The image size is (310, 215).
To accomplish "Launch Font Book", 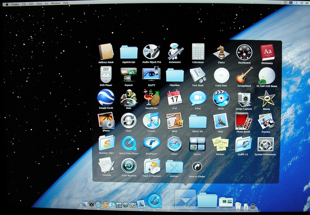I will pyautogui.click(x=198, y=75).
